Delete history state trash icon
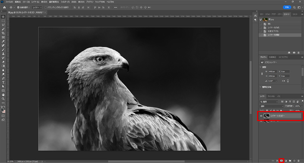The image size is (304, 163). 298,52
